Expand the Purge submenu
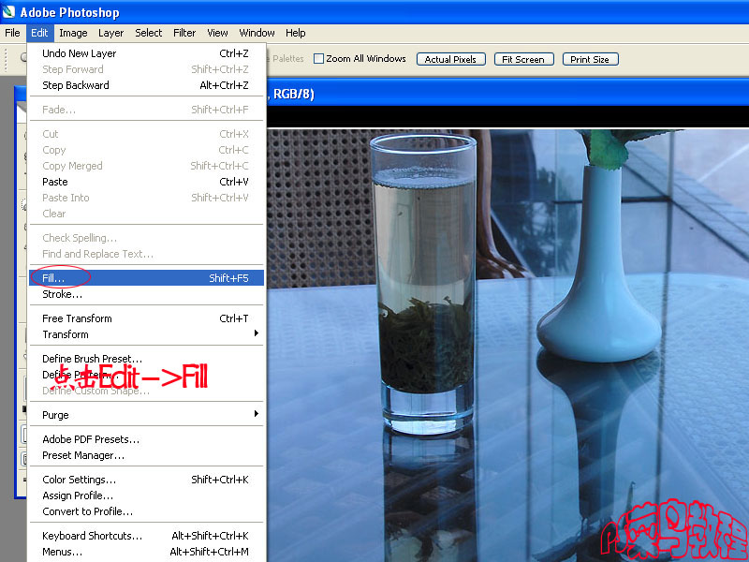The image size is (749, 562). [x=146, y=415]
